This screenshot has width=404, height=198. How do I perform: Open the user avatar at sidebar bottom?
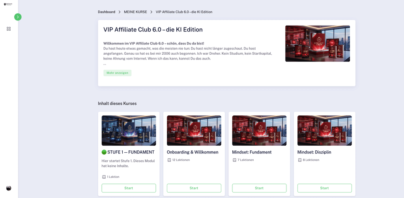tap(9, 188)
